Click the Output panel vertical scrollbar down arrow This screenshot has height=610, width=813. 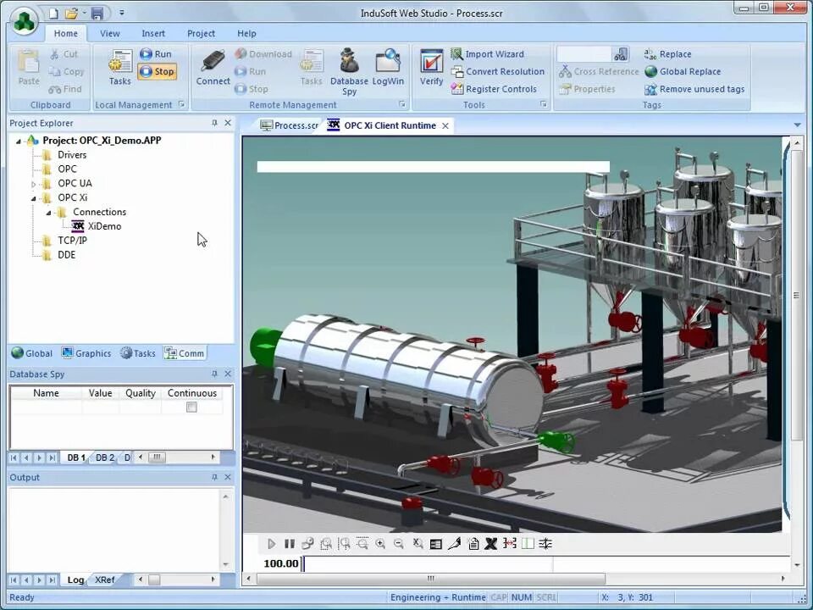point(225,564)
